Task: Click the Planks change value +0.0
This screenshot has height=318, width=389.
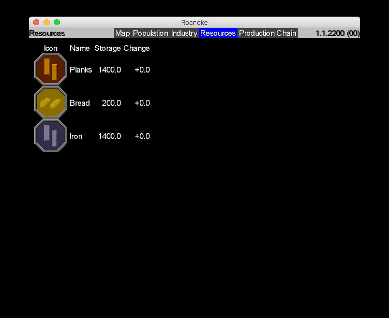Action: pyautogui.click(x=142, y=70)
